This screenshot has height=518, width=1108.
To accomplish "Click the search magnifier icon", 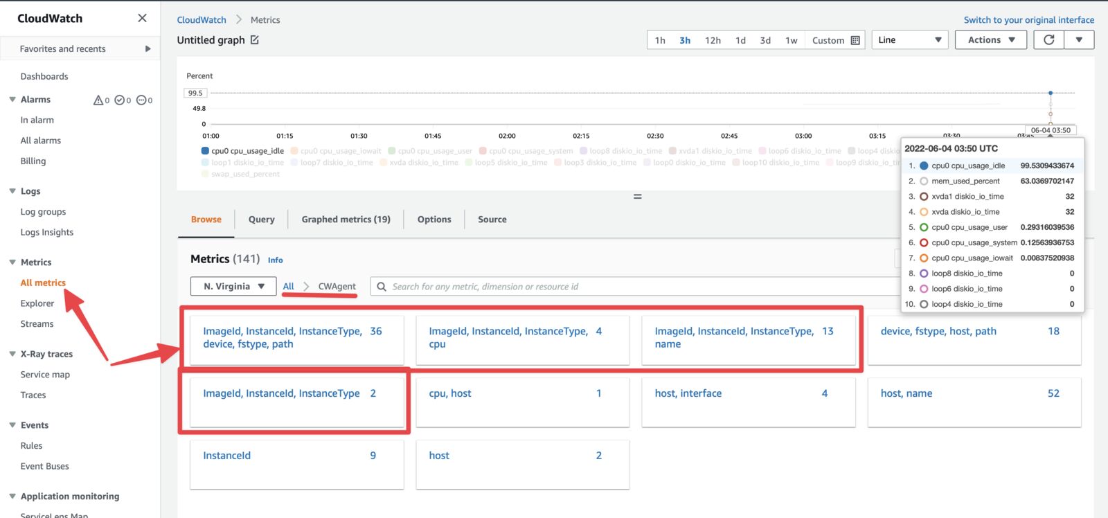I will [x=382, y=287].
